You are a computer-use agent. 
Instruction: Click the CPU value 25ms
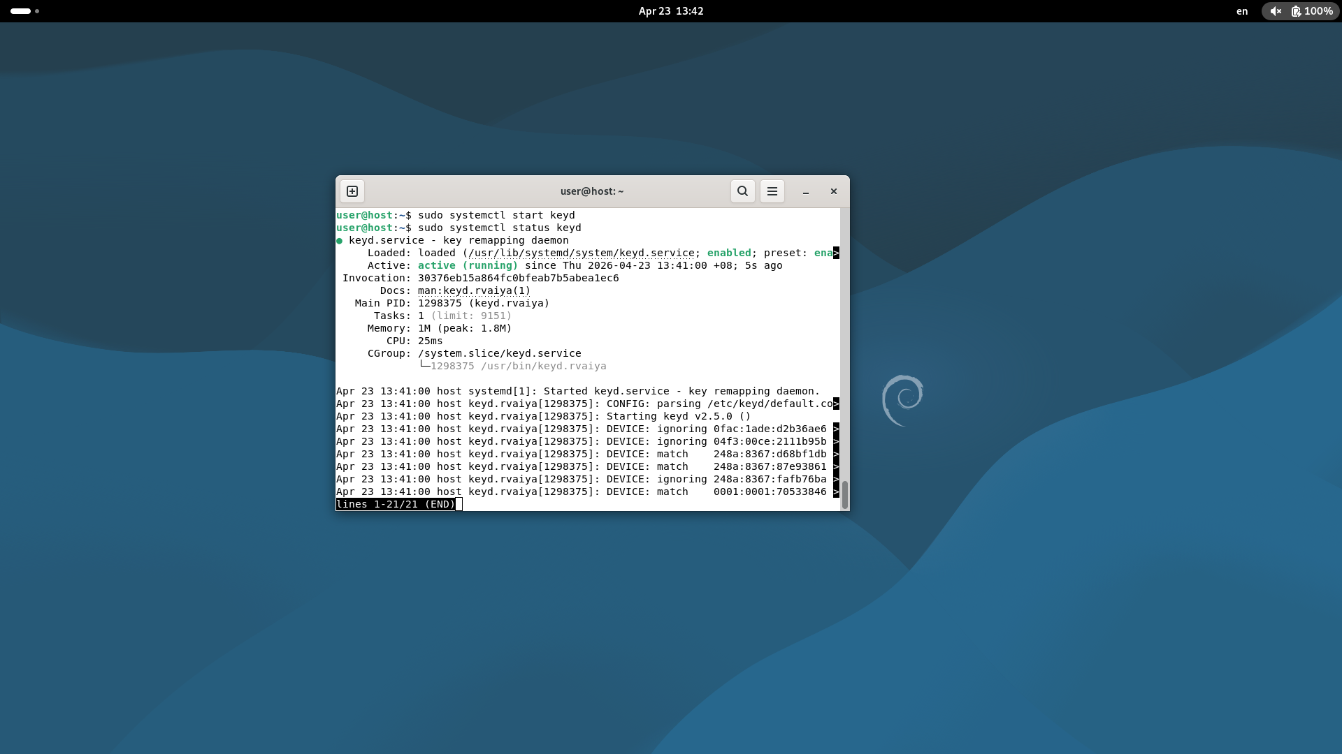coord(430,341)
